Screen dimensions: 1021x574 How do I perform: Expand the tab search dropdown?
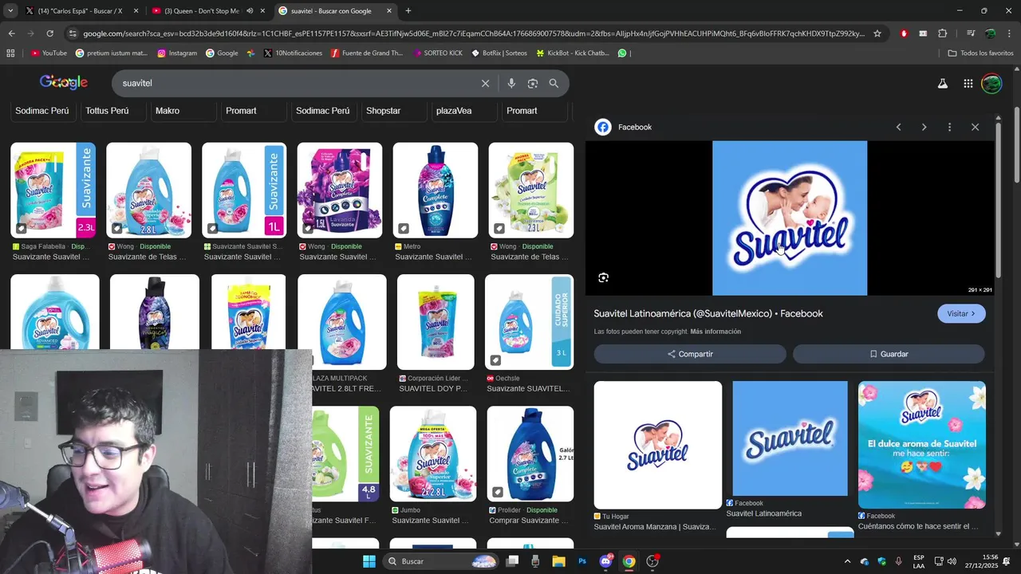10,11
